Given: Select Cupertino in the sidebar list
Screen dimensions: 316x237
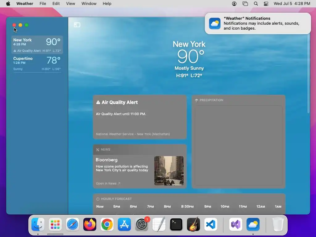Looking at the screenshot, I should pyautogui.click(x=37, y=63).
